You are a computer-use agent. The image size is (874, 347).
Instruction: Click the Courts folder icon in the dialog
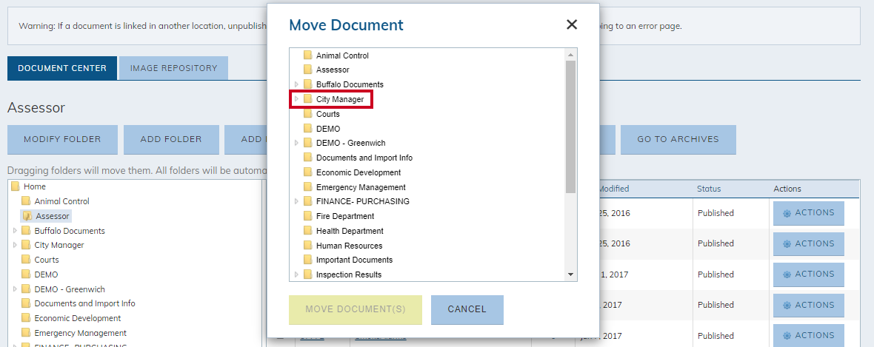pyautogui.click(x=307, y=114)
